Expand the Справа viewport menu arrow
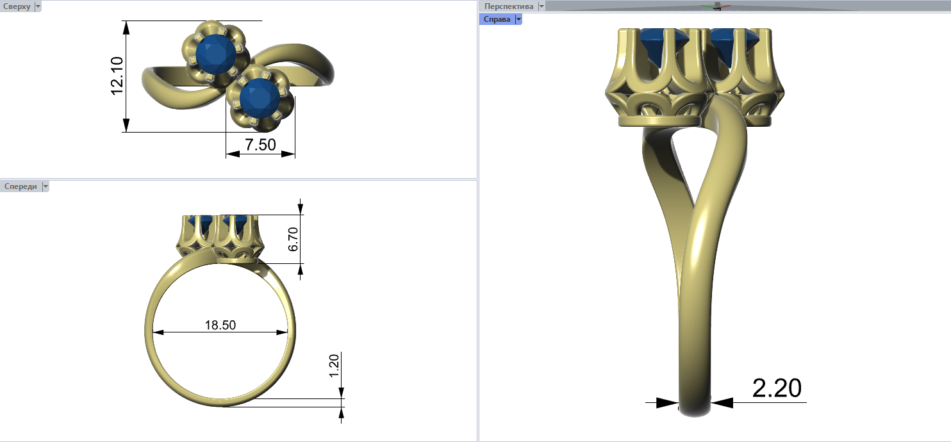951x442 pixels. tap(518, 19)
